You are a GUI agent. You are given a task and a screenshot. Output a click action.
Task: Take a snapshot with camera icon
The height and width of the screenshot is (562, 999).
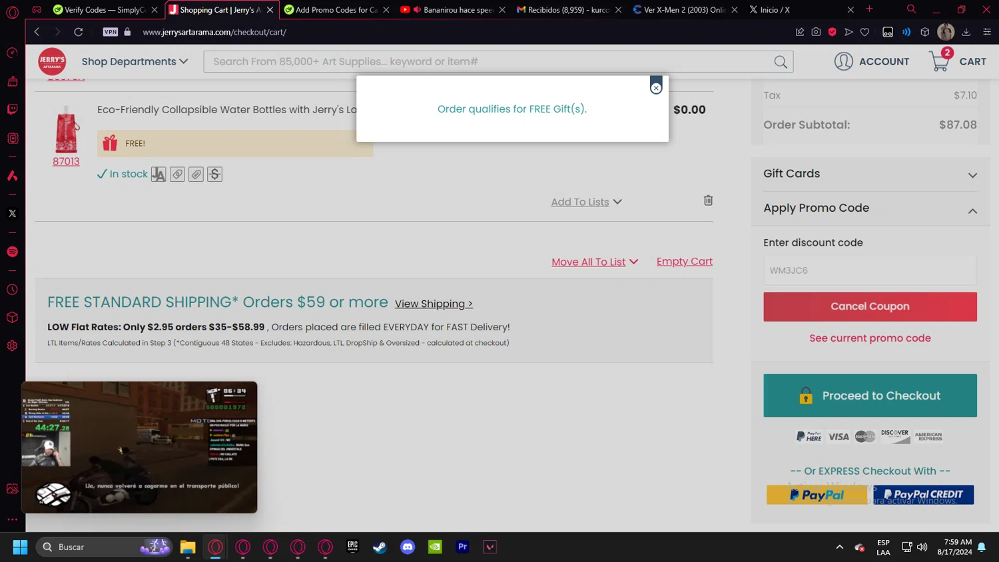(x=816, y=32)
